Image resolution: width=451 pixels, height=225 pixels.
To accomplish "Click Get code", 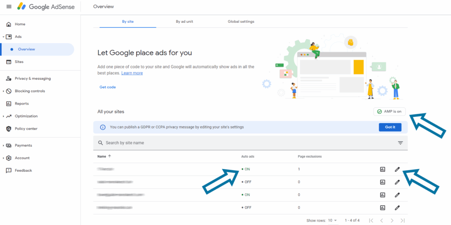I will [x=107, y=87].
